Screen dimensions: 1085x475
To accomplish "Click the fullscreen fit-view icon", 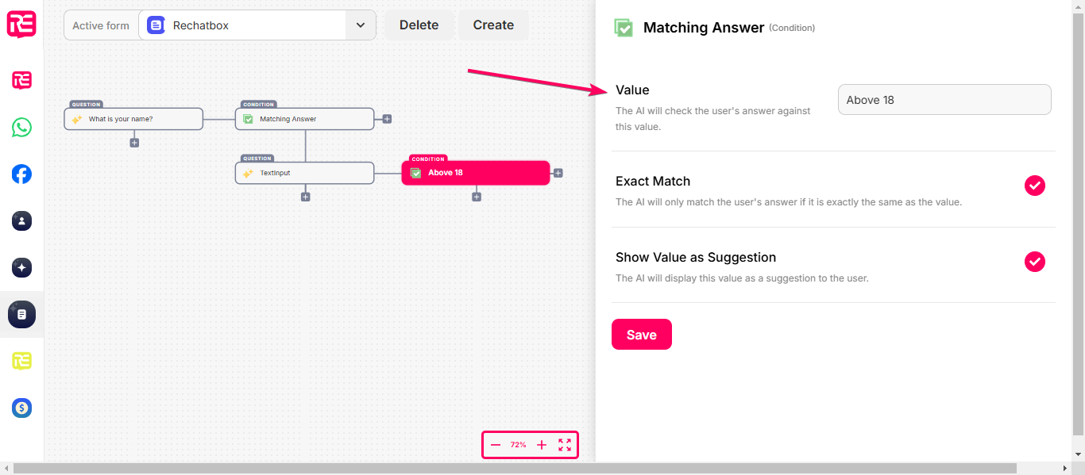I will tap(565, 445).
